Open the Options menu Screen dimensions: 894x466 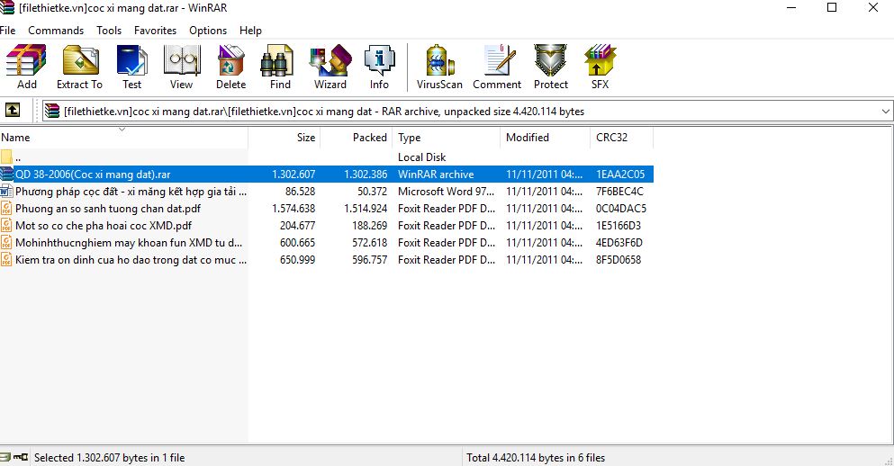pos(208,31)
